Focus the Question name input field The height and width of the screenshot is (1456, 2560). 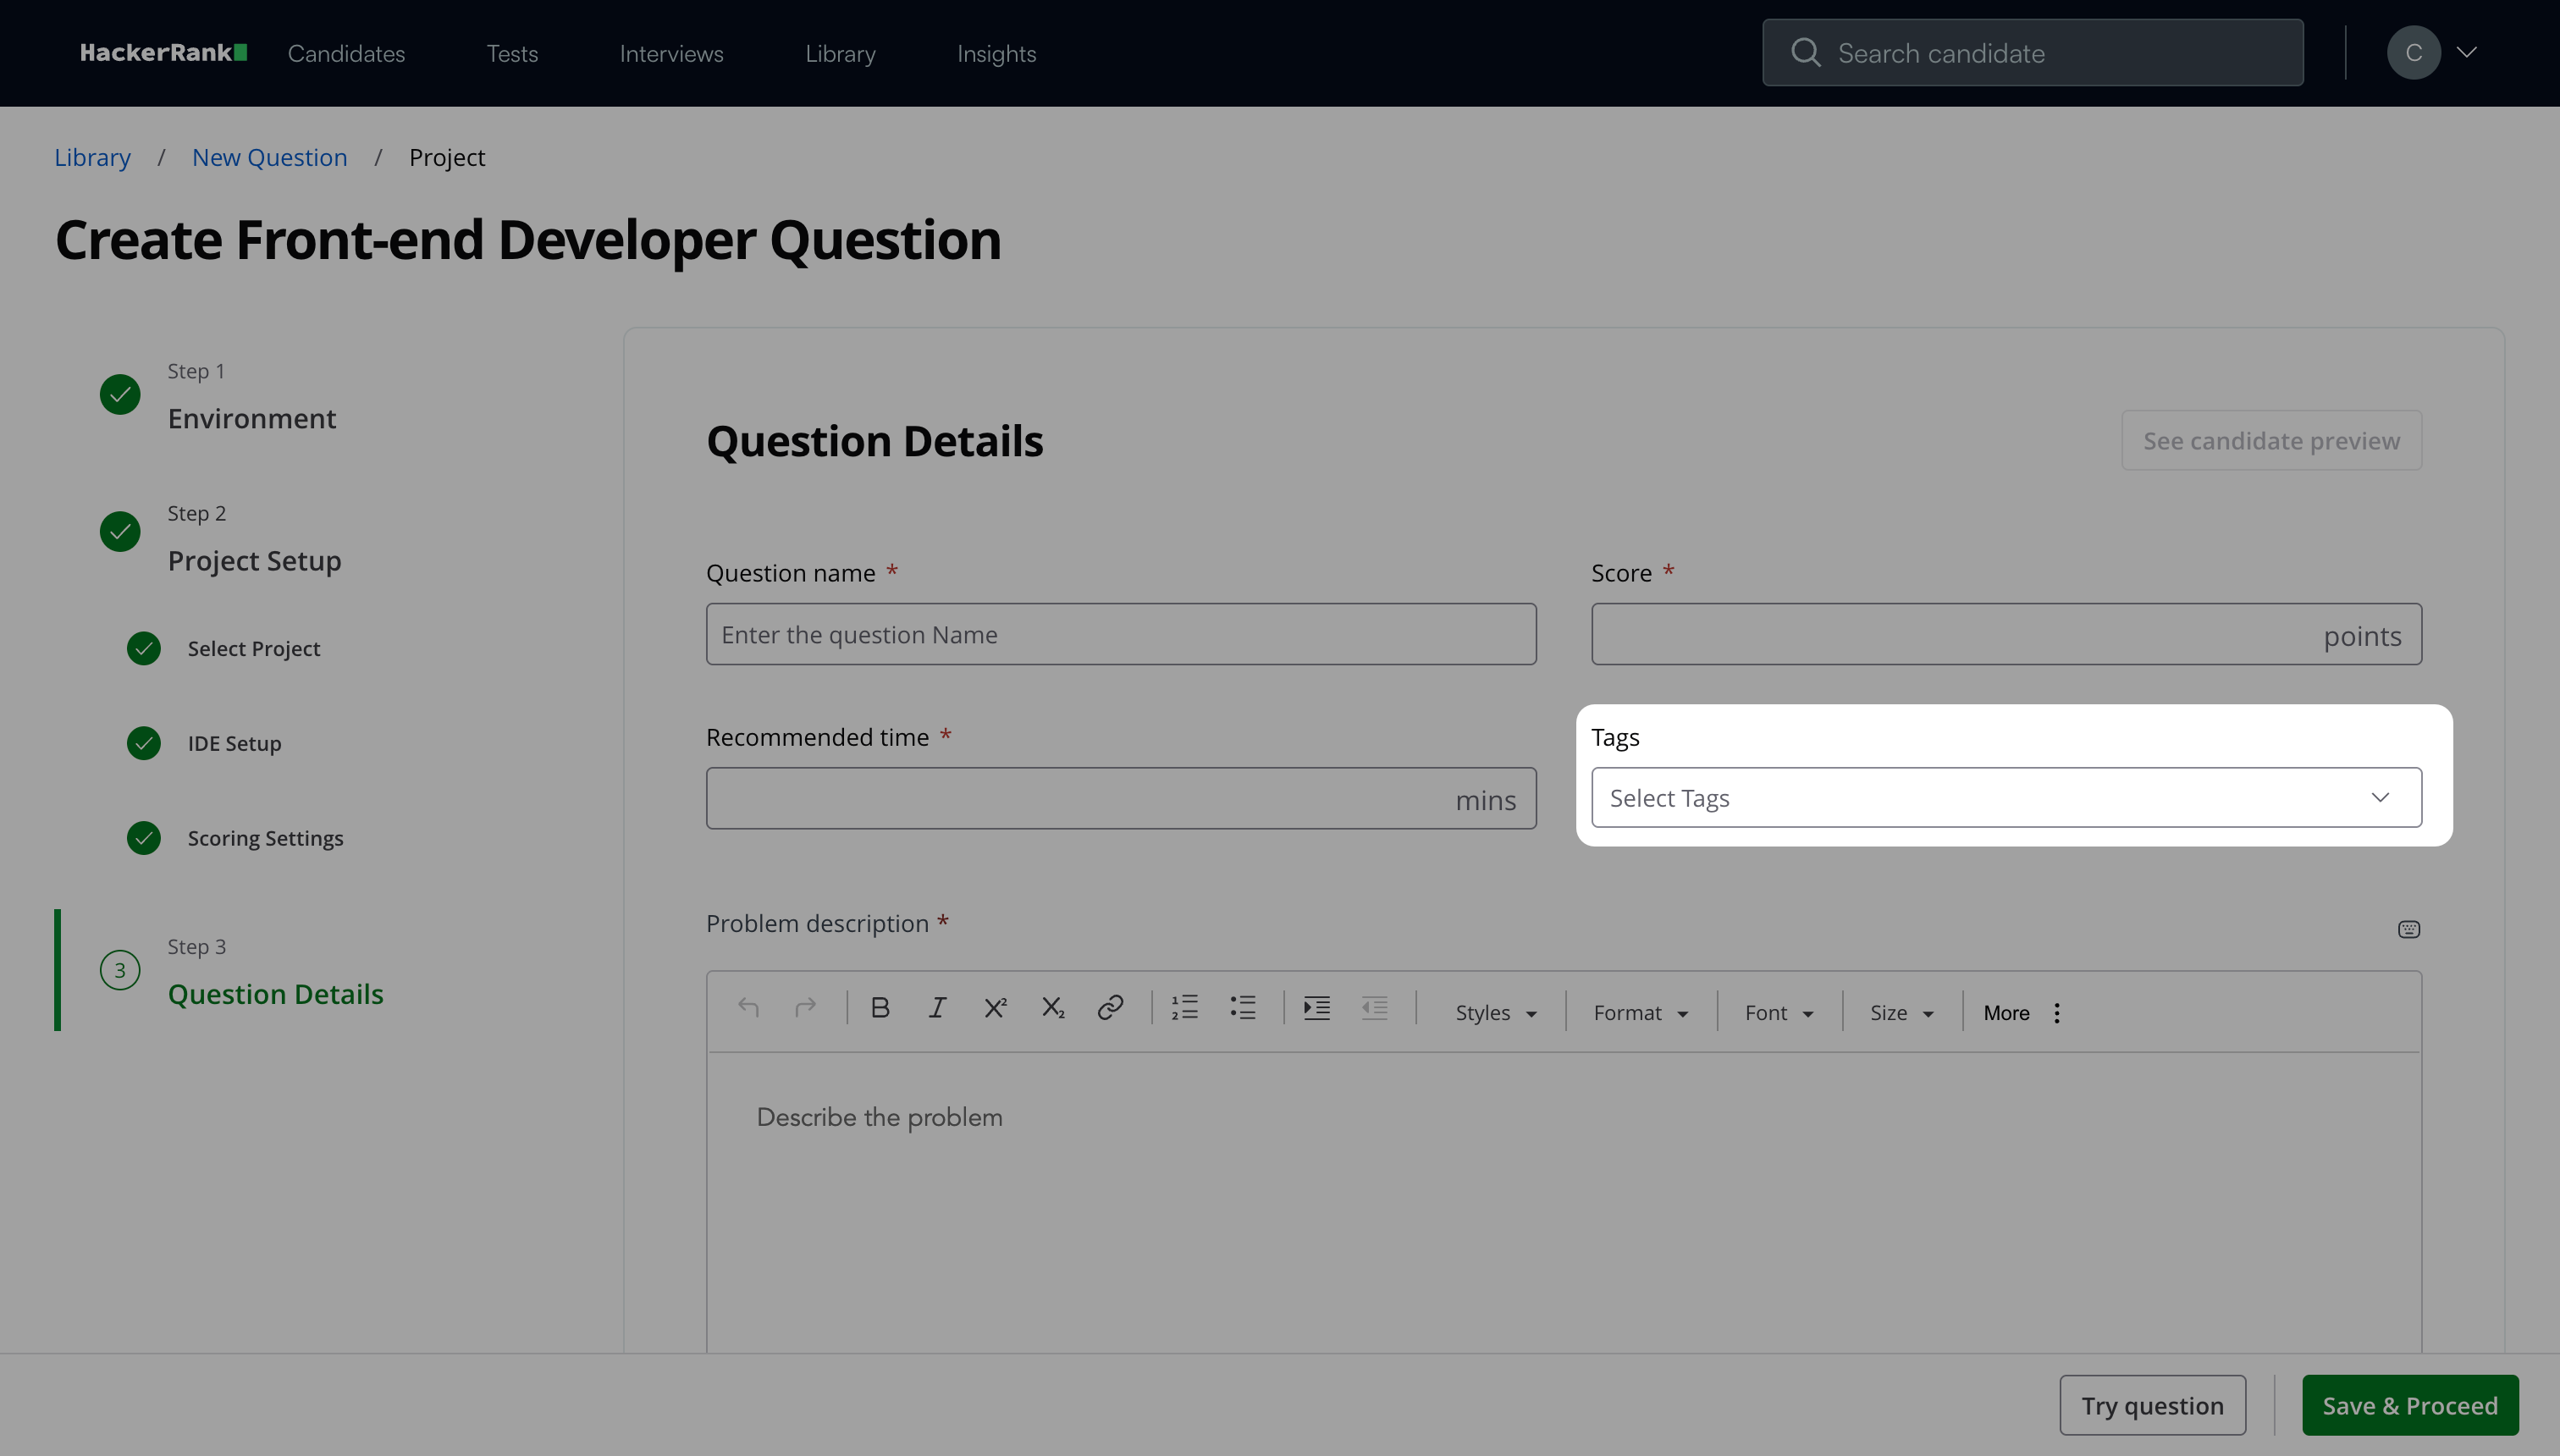1120,634
